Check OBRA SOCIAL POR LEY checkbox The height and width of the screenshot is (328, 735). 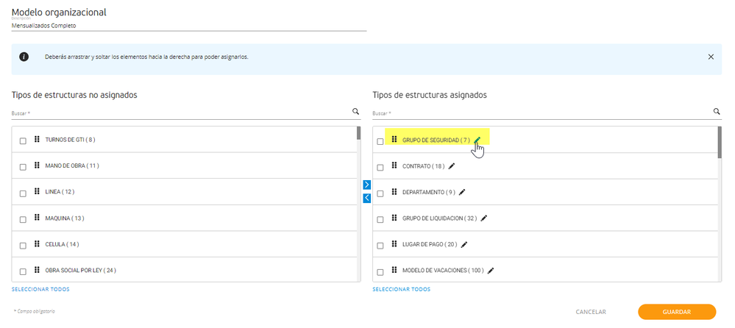pyautogui.click(x=23, y=272)
